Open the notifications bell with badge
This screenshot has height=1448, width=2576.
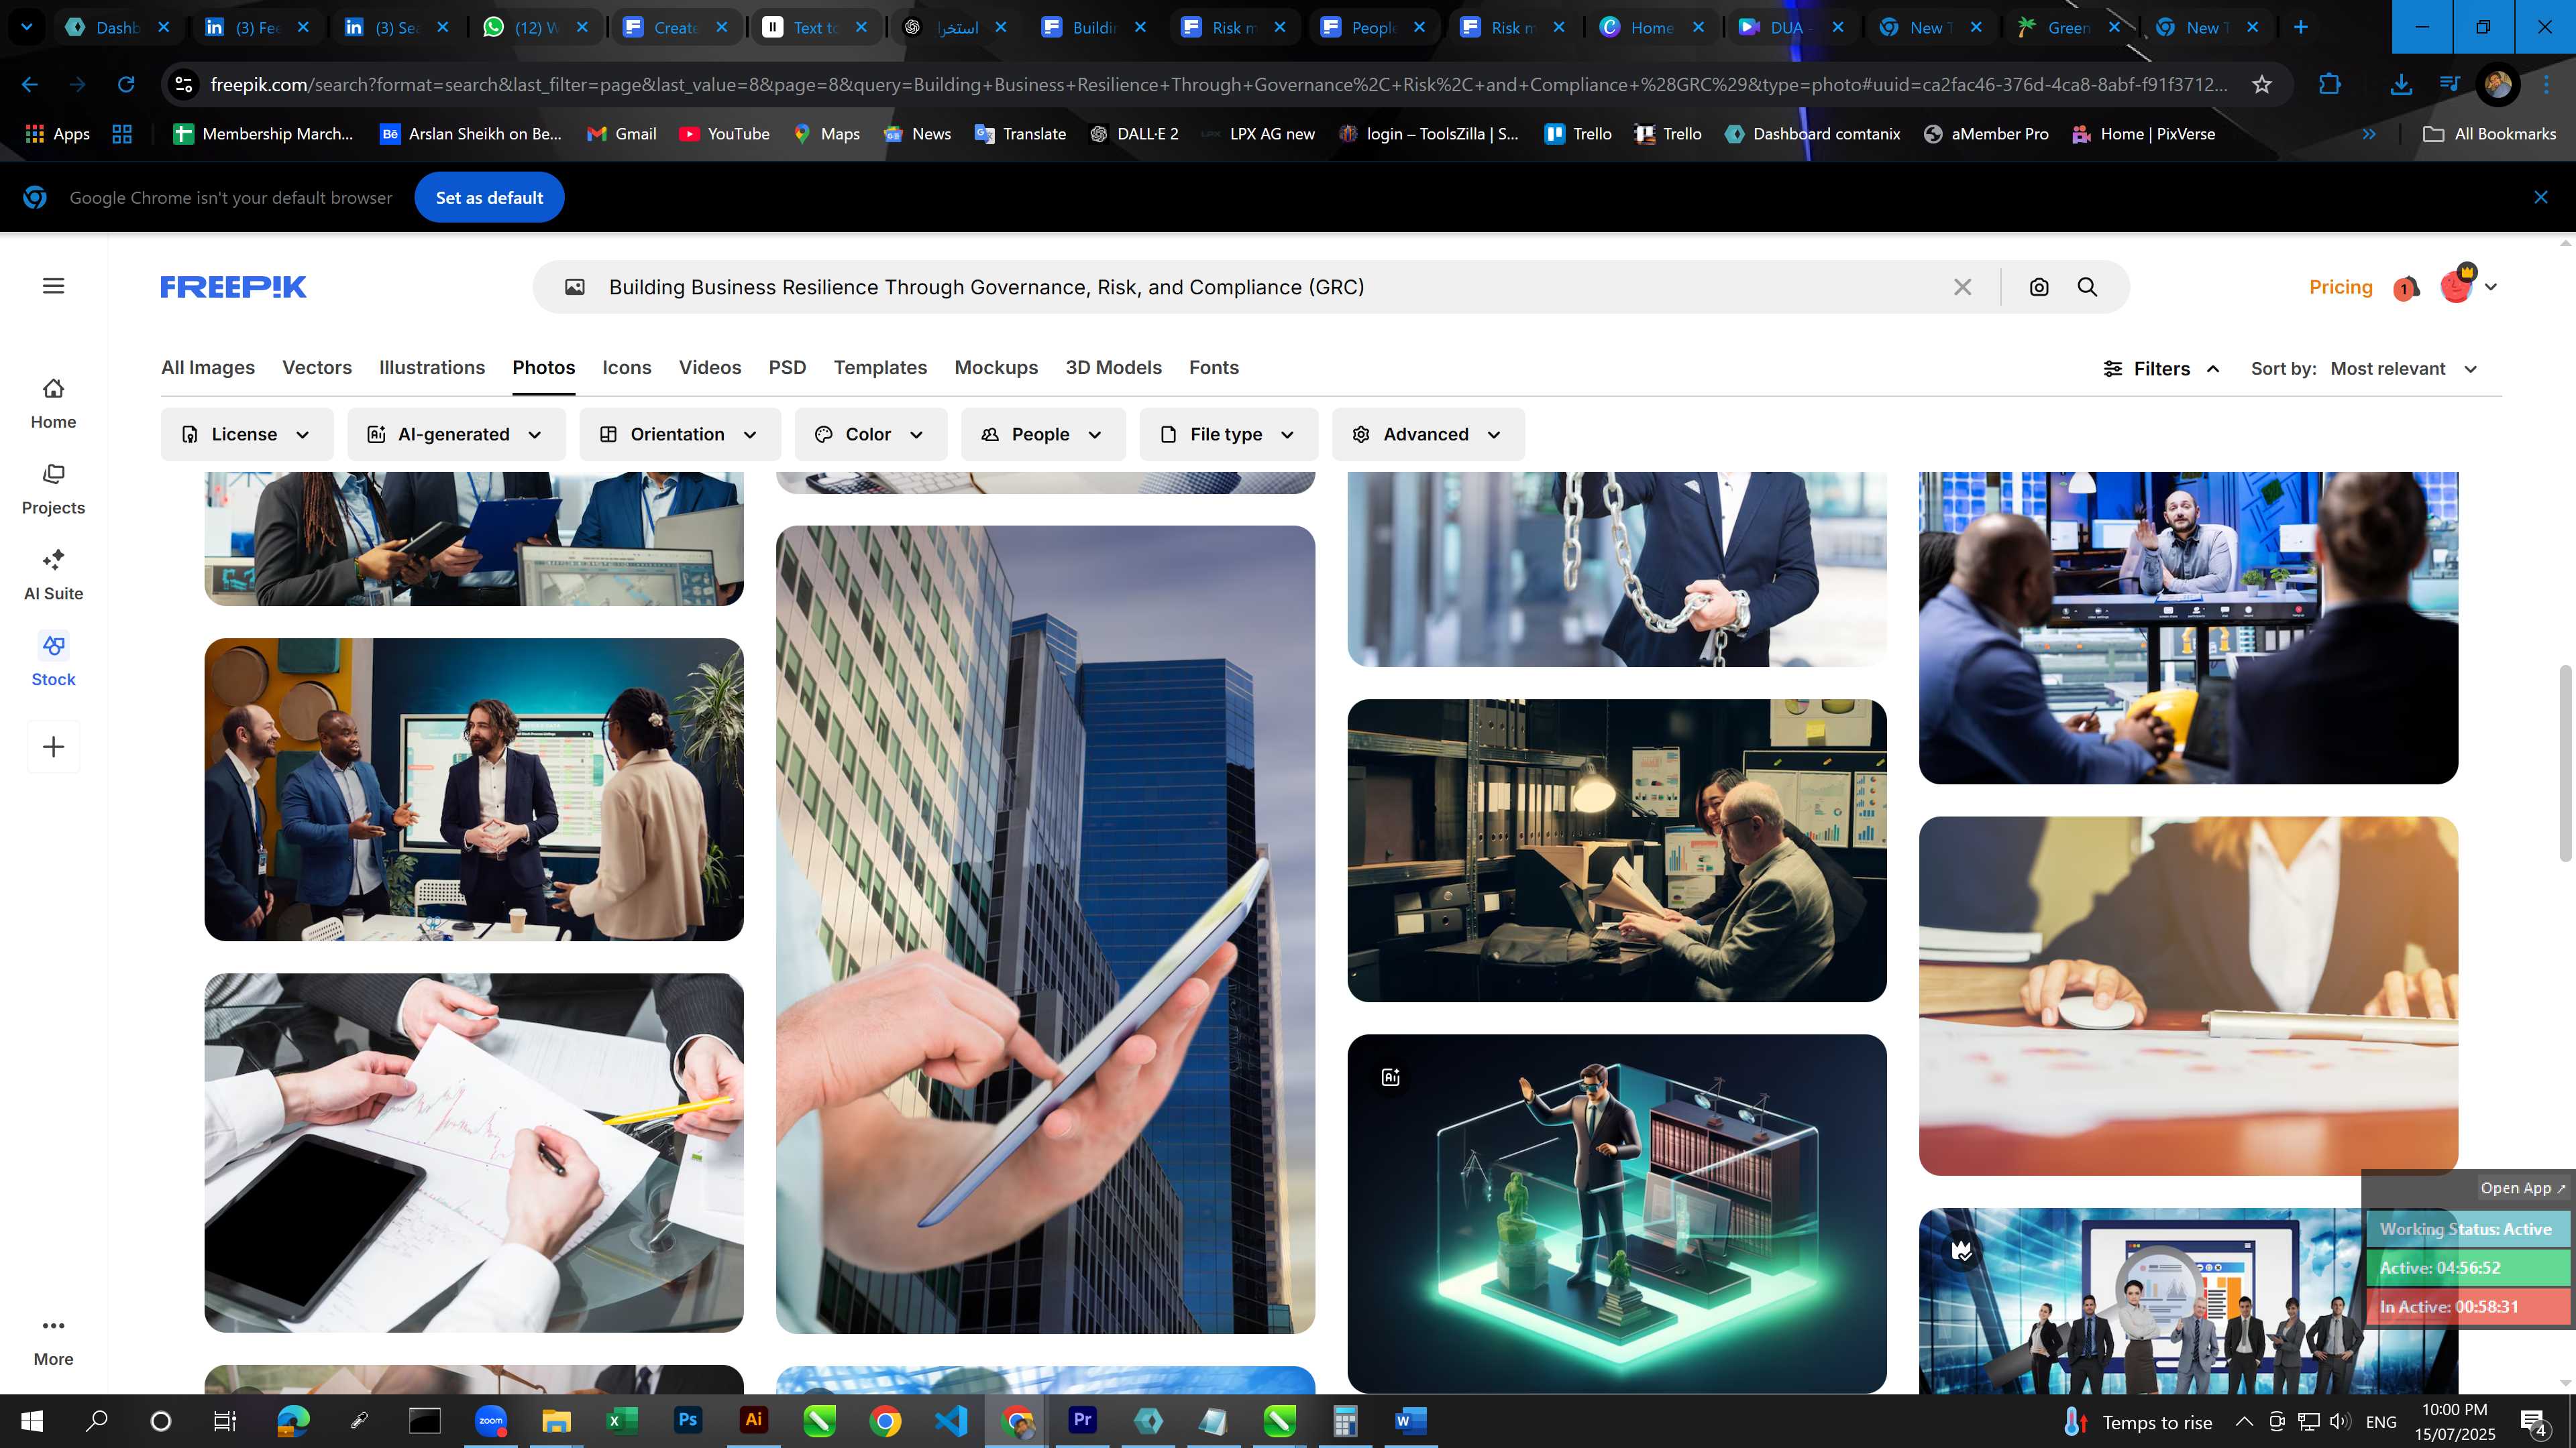click(x=2406, y=288)
